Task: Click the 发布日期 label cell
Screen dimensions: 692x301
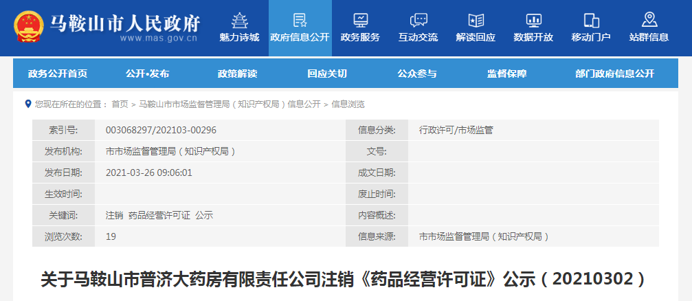Action: [63, 172]
